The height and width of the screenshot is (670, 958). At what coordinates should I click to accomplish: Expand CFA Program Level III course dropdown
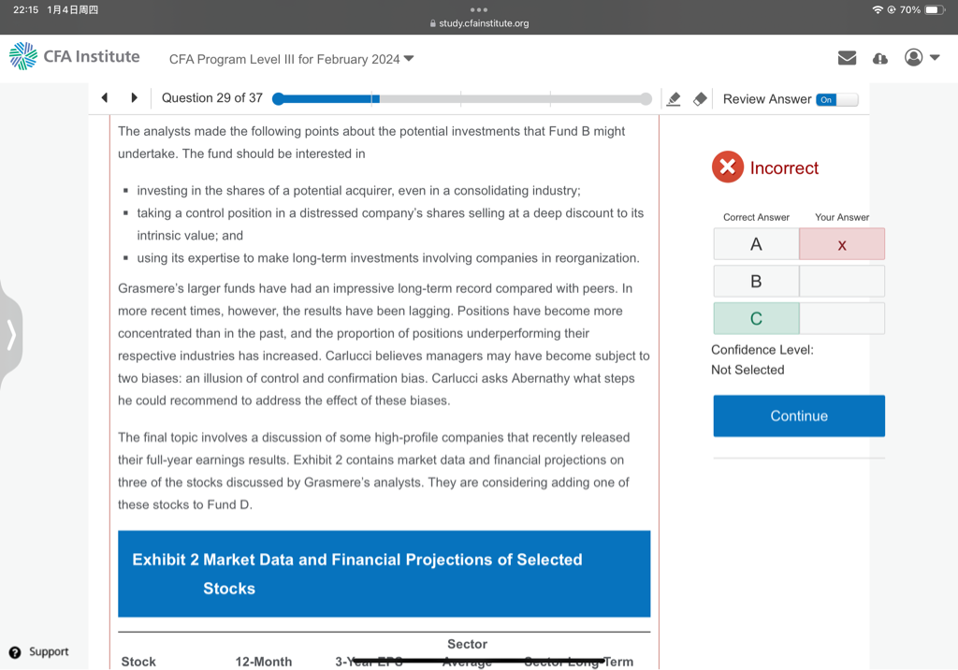point(291,59)
